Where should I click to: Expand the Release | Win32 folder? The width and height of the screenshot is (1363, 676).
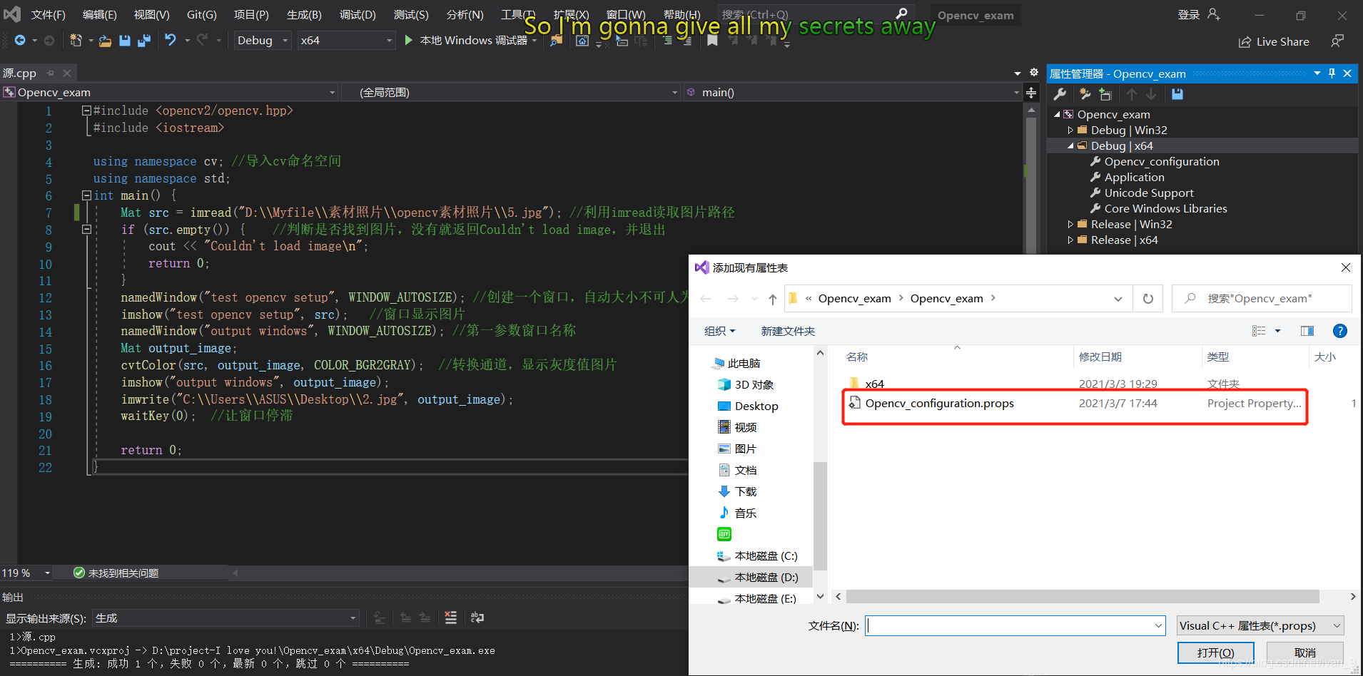[1070, 224]
